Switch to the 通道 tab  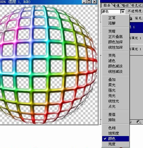116,5
